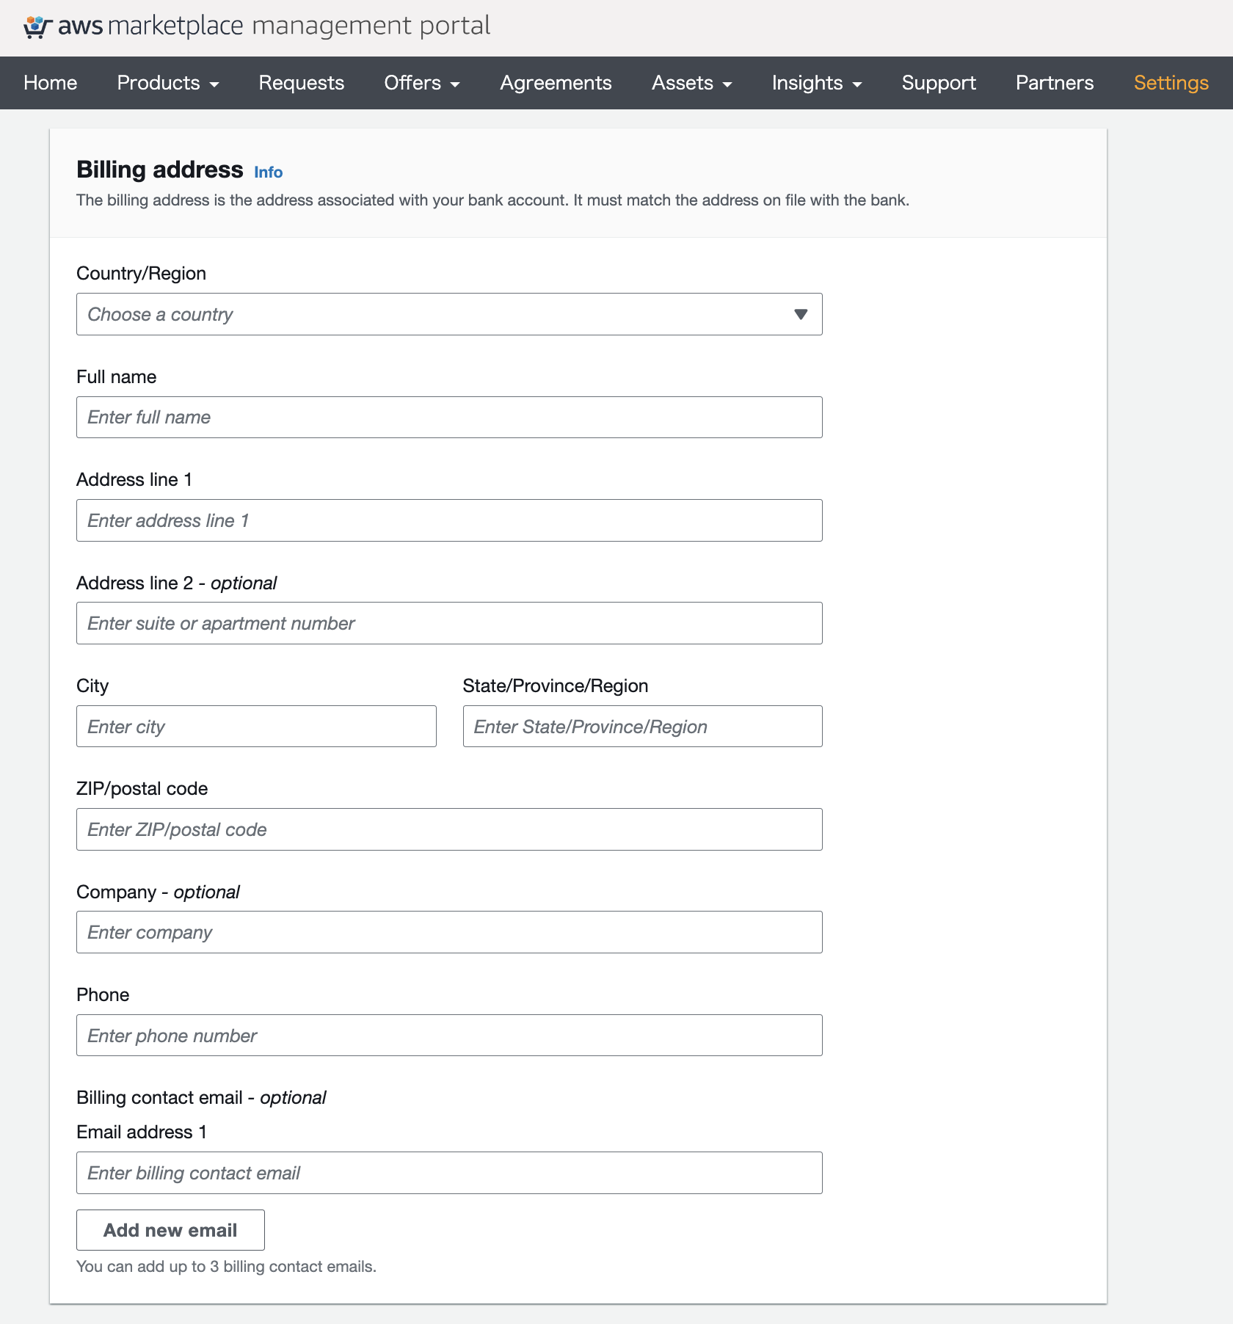
Task: Click the Address line 2 optional field
Action: coord(449,623)
